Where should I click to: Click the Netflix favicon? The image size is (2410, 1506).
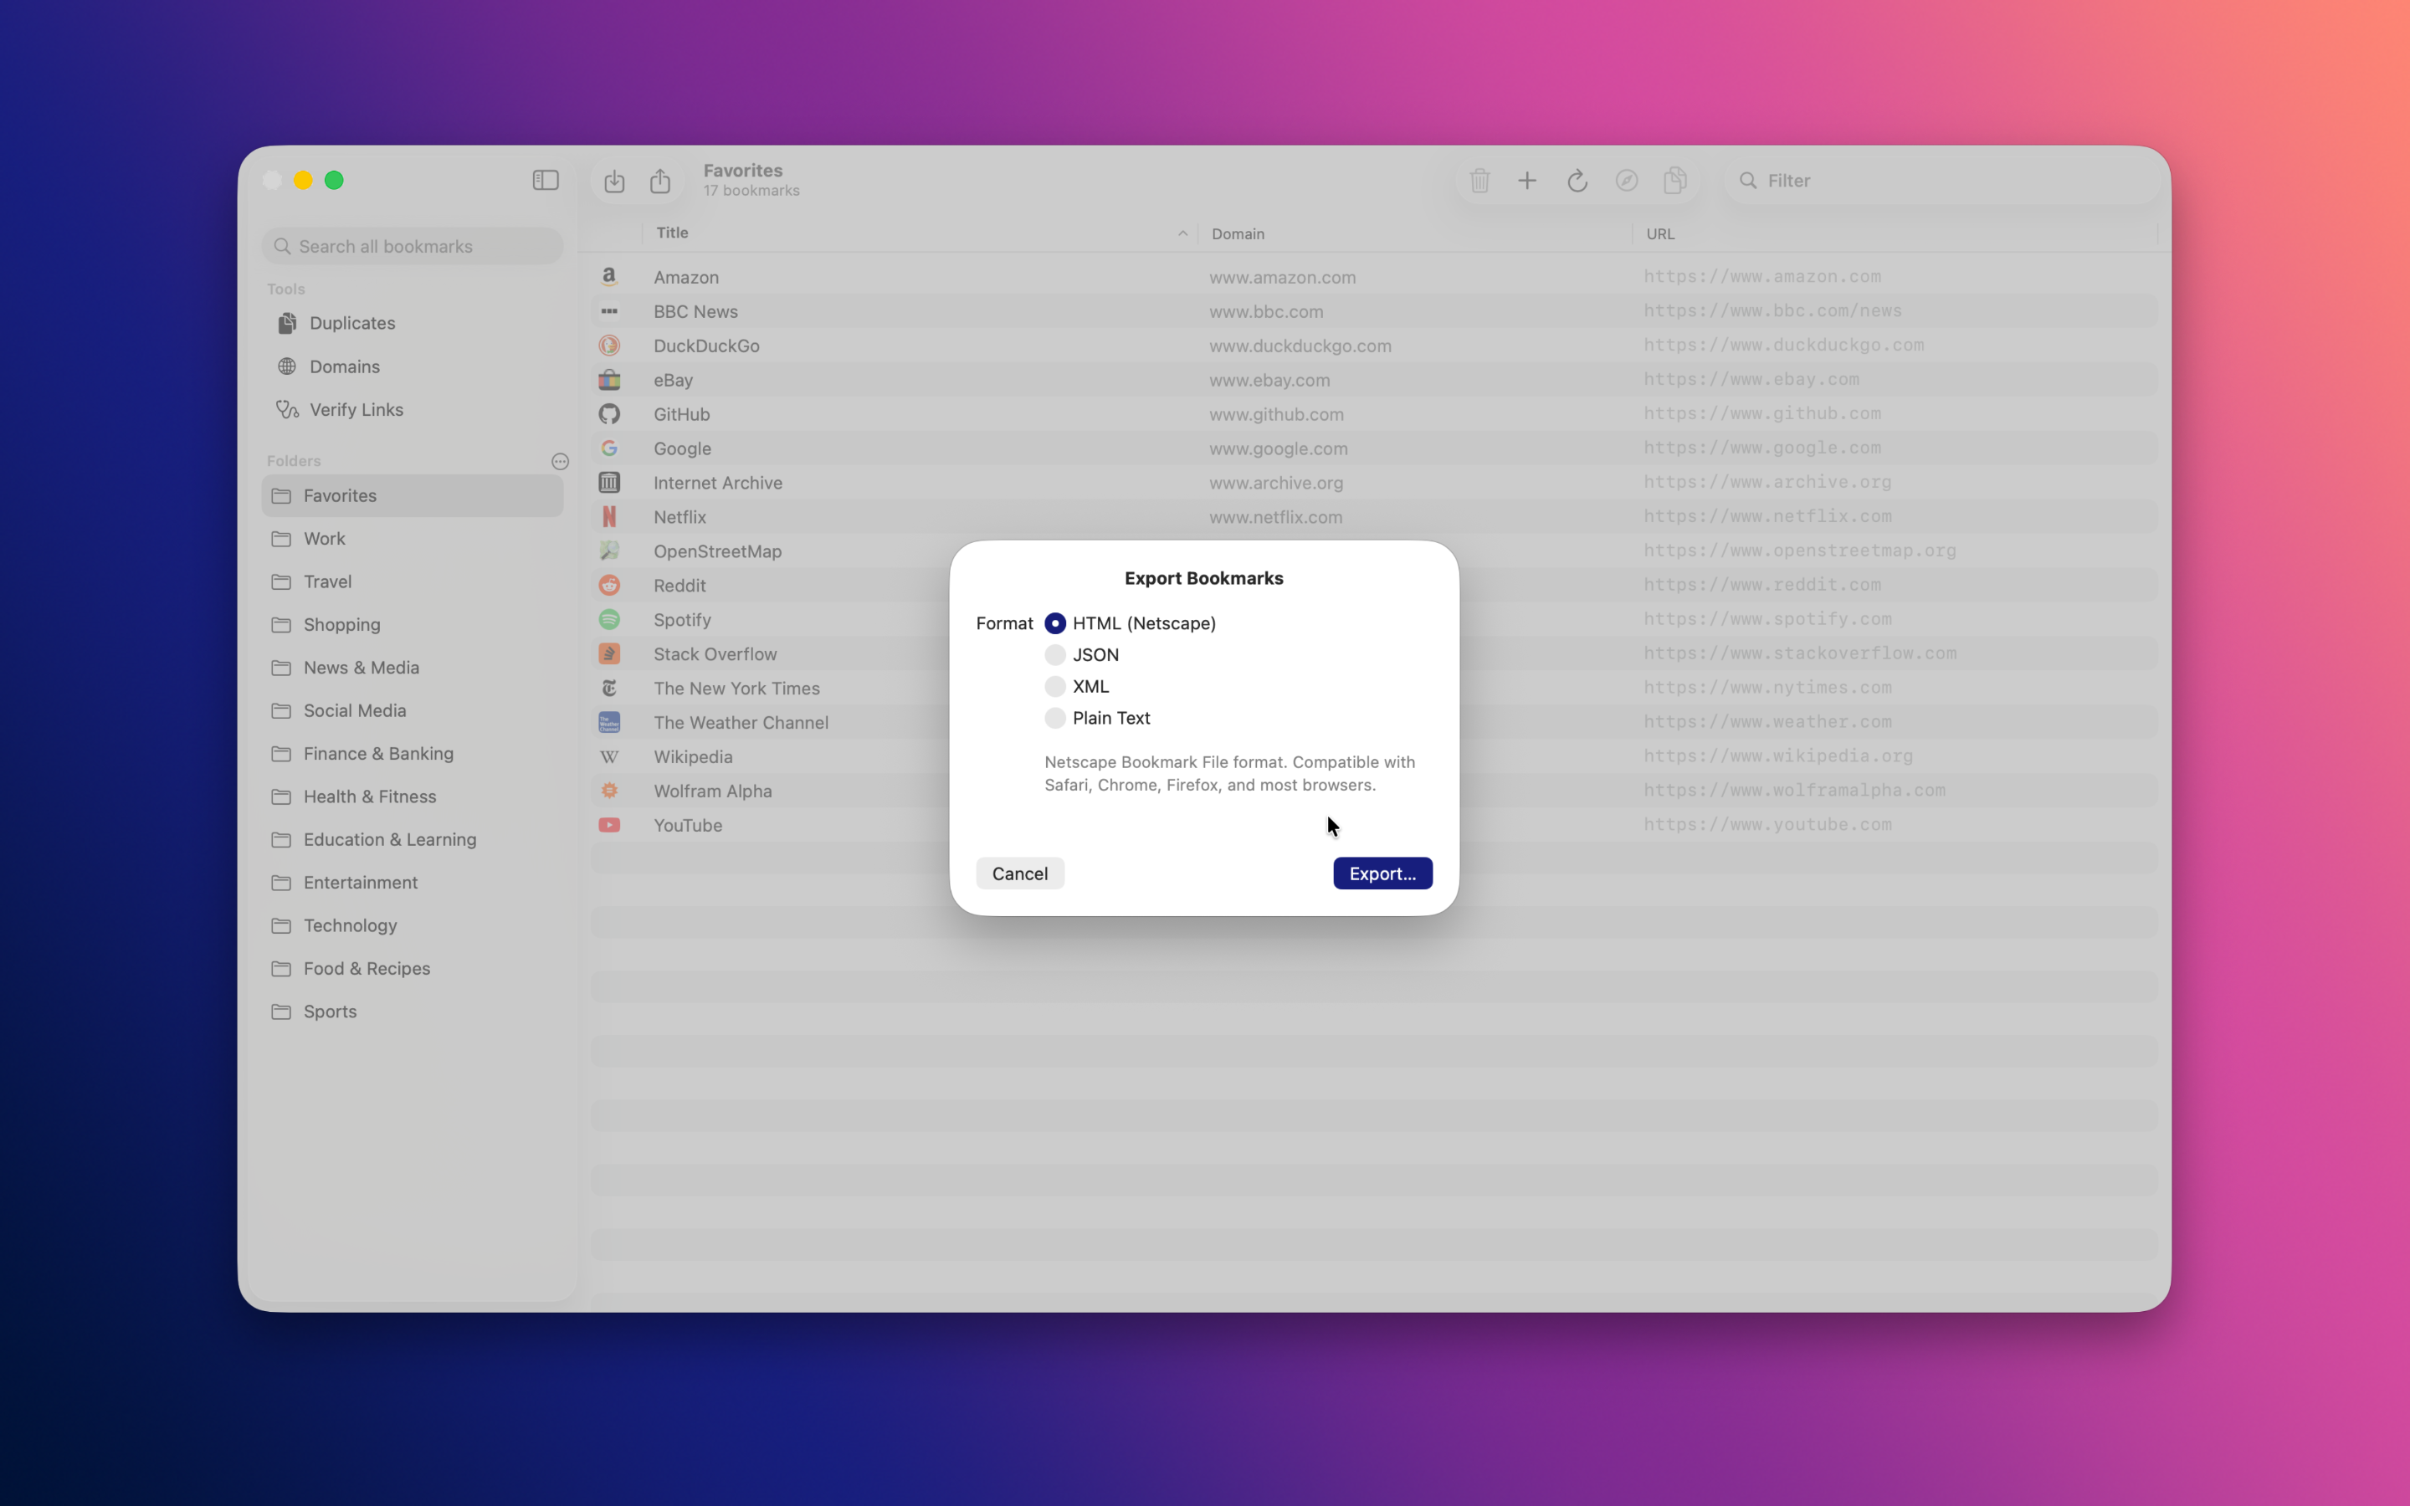point(609,517)
